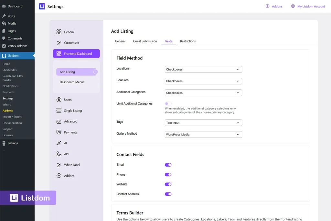Toggle the Contact Address field off
Image resolution: width=331 pixels, height=221 pixels.
(x=168, y=194)
